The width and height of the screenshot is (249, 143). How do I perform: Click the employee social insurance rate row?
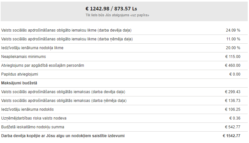[x=124, y=39]
